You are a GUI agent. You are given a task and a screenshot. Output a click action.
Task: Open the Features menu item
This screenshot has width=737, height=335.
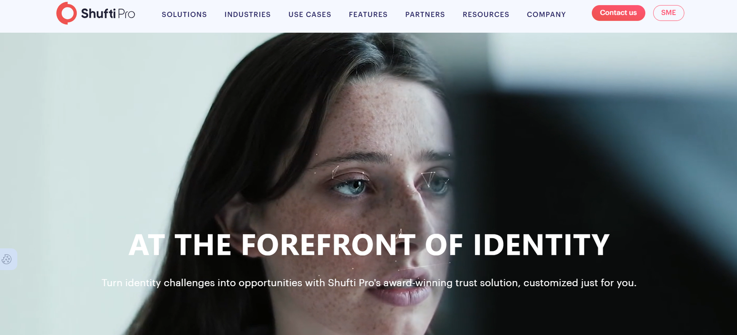coord(368,15)
